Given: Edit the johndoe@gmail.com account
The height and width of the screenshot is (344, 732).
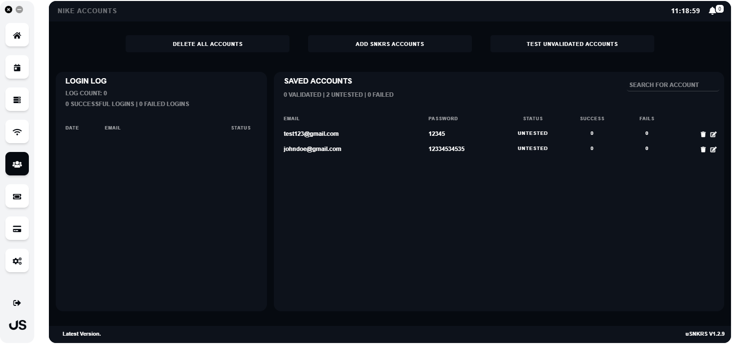Looking at the screenshot, I should click(x=713, y=150).
